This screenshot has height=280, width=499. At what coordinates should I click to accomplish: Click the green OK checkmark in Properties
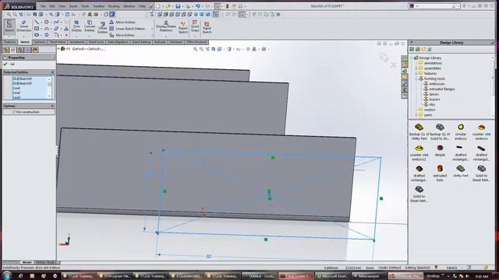5,64
